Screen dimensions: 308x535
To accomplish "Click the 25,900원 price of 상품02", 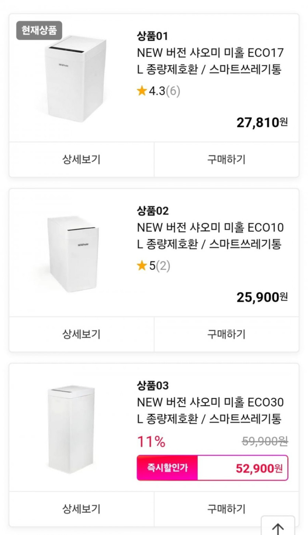I will (x=262, y=297).
